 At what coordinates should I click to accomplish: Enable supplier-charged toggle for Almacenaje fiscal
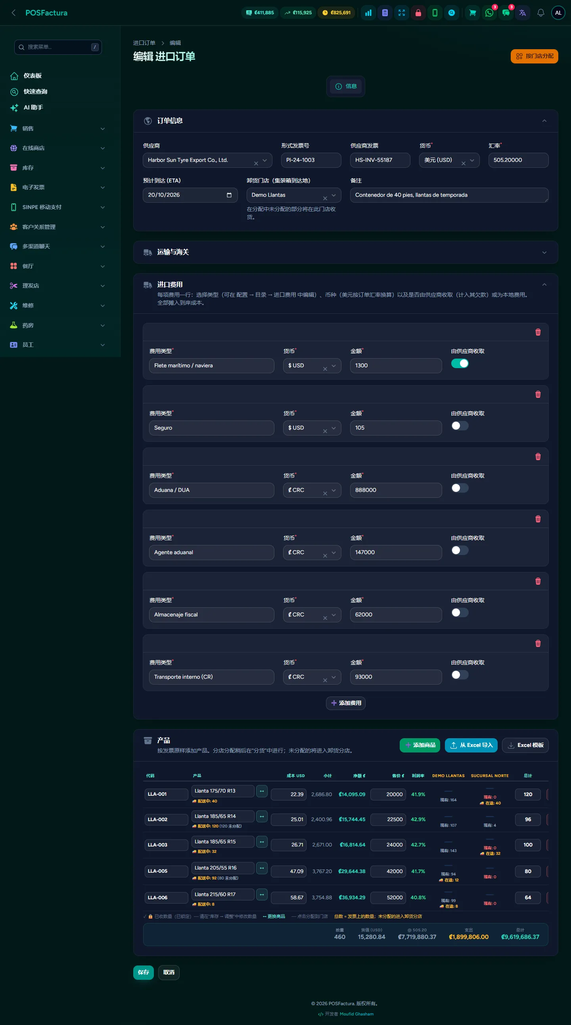[x=460, y=612]
